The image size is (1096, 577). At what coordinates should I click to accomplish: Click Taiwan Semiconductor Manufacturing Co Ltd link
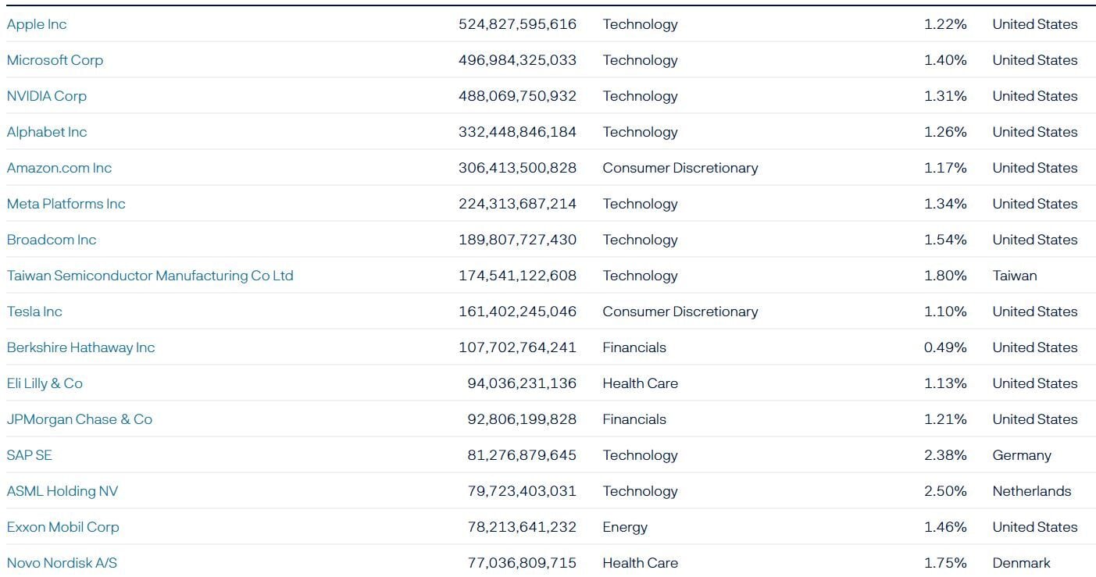click(x=150, y=276)
